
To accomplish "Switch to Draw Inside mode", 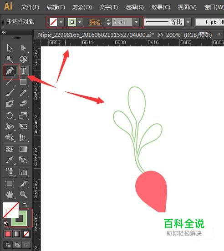I will pyautogui.click(x=26, y=245).
